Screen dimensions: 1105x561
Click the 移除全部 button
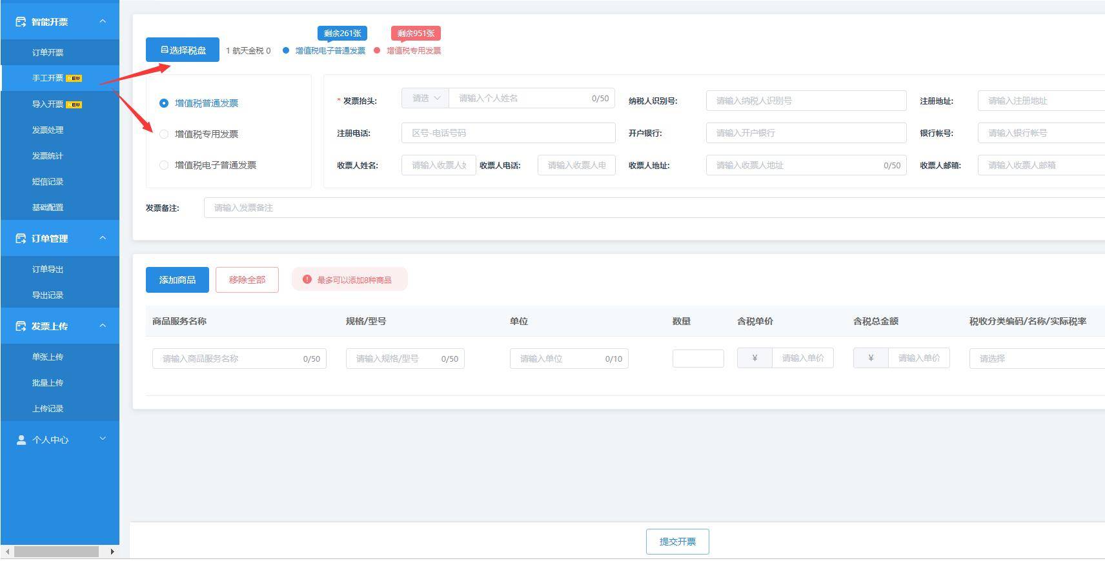click(247, 280)
